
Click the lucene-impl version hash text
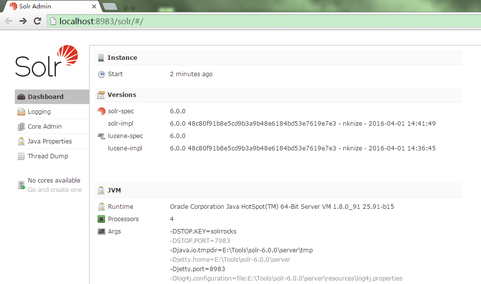point(303,148)
